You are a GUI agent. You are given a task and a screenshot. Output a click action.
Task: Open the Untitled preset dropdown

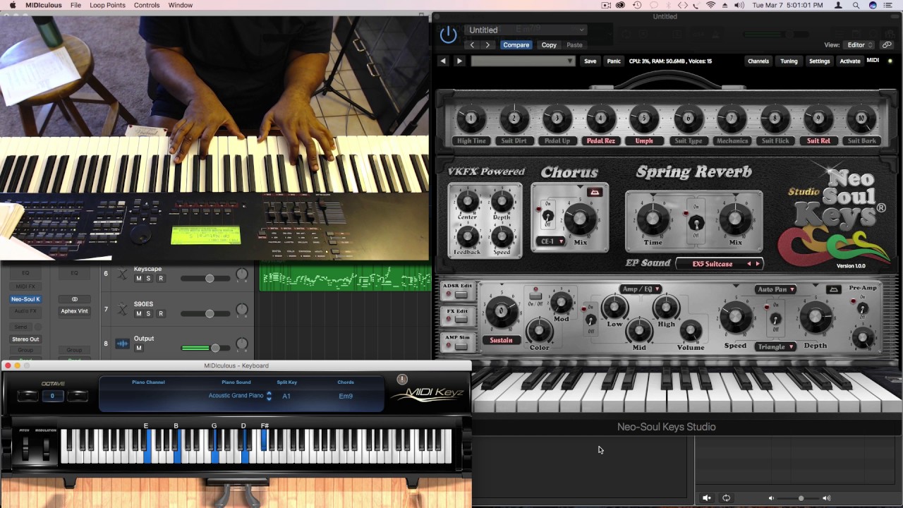pyautogui.click(x=525, y=30)
